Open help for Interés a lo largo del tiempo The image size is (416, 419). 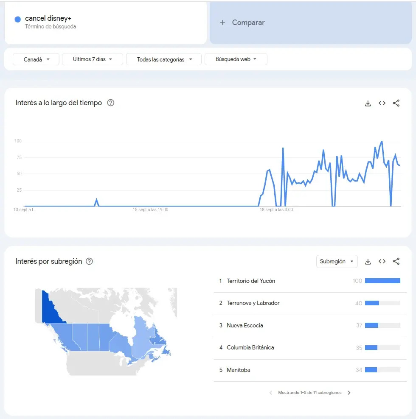[x=111, y=103]
